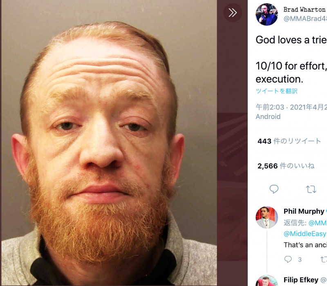Open Brad Wharton's profile avatar

(267, 15)
